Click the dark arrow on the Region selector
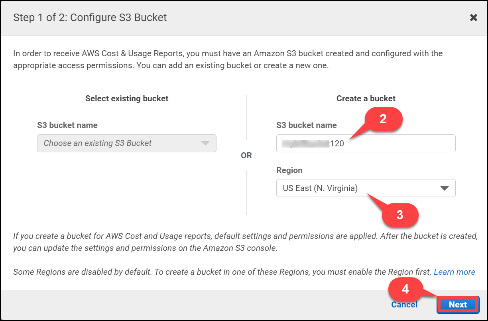488x321 pixels. coord(445,188)
